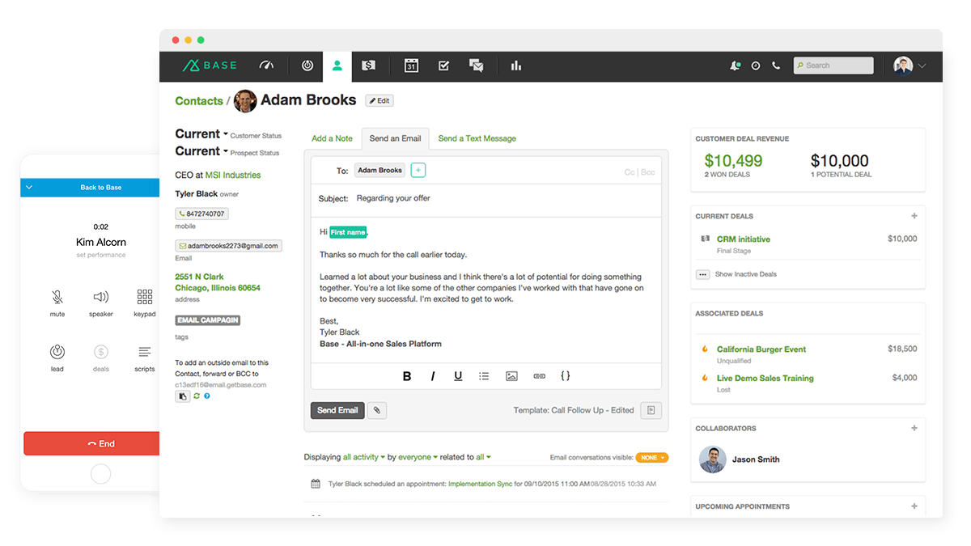Click the merge tags curly braces icon

(566, 376)
